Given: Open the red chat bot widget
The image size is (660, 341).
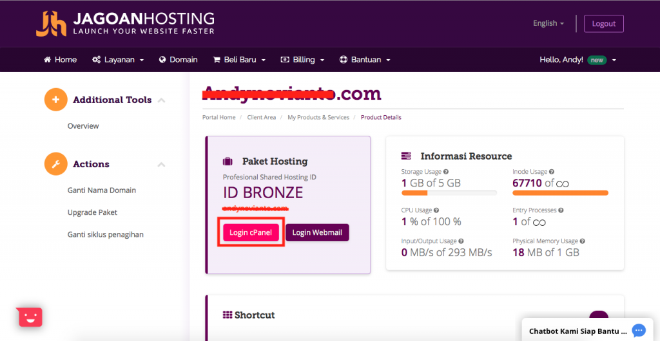Looking at the screenshot, I should [30, 317].
